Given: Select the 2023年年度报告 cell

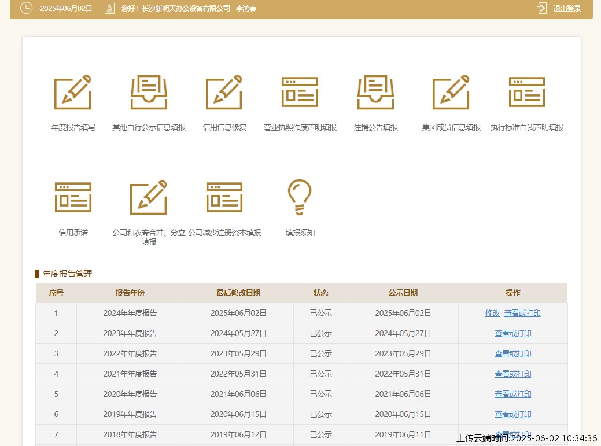Looking at the screenshot, I should (130, 333).
